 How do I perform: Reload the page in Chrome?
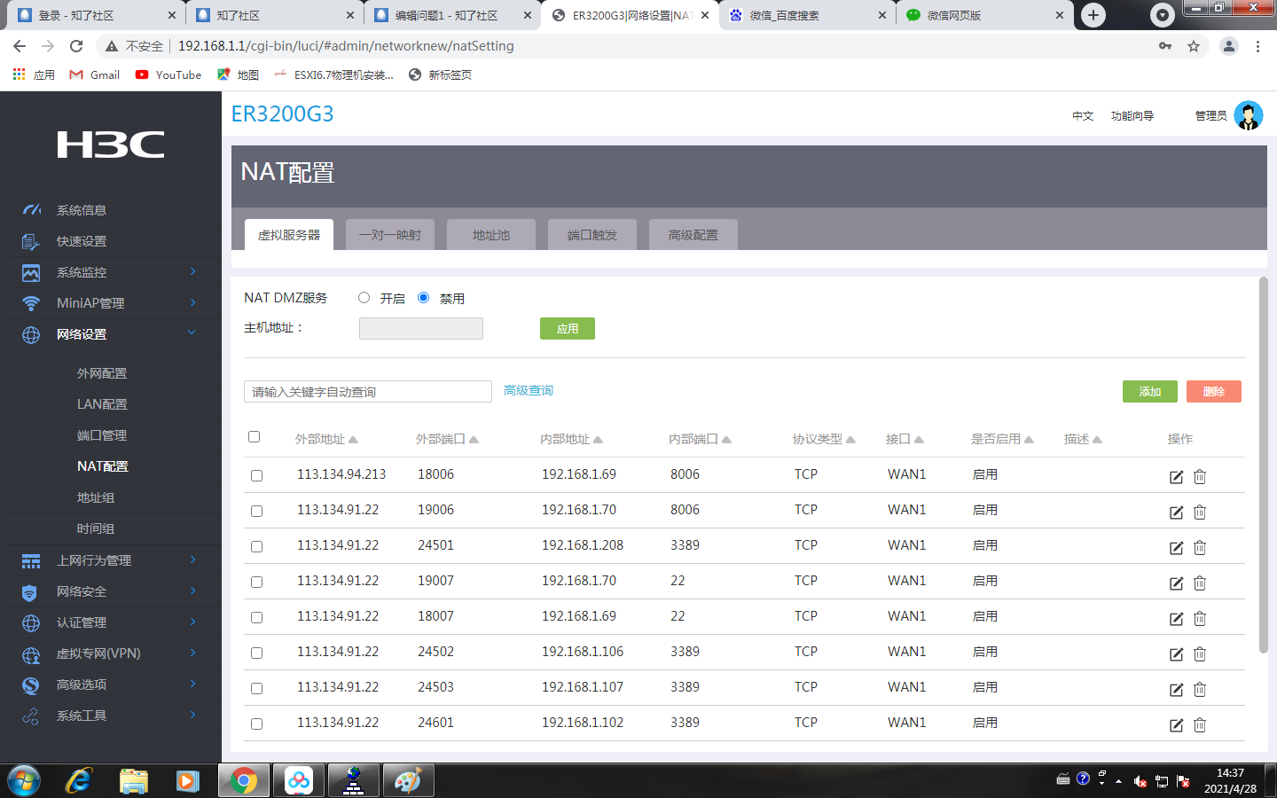click(76, 46)
